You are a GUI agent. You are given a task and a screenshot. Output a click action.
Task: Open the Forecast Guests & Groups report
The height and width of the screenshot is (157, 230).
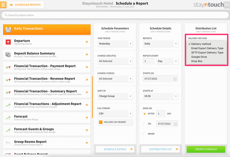click(47, 130)
